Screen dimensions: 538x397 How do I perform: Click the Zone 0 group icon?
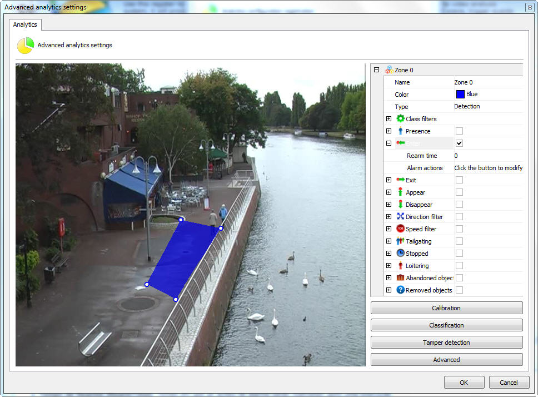(389, 70)
